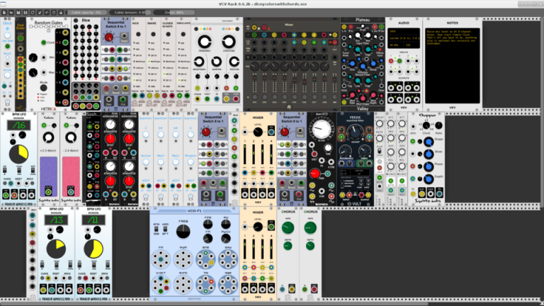Adjust the Cable tension slider
Image resolution: width=544 pixels, height=306 pixels.
point(130,12)
